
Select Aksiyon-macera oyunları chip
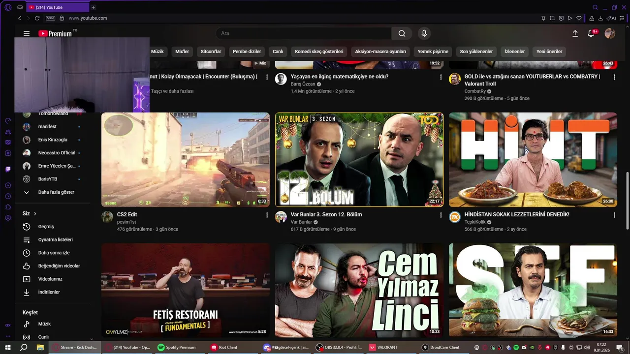[380, 52]
